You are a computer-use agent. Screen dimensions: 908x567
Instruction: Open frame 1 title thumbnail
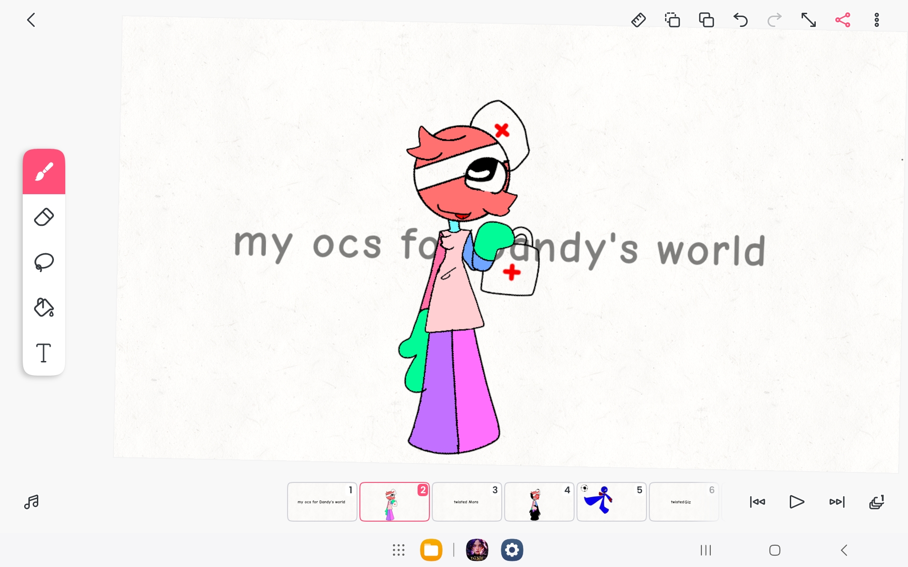[322, 502]
